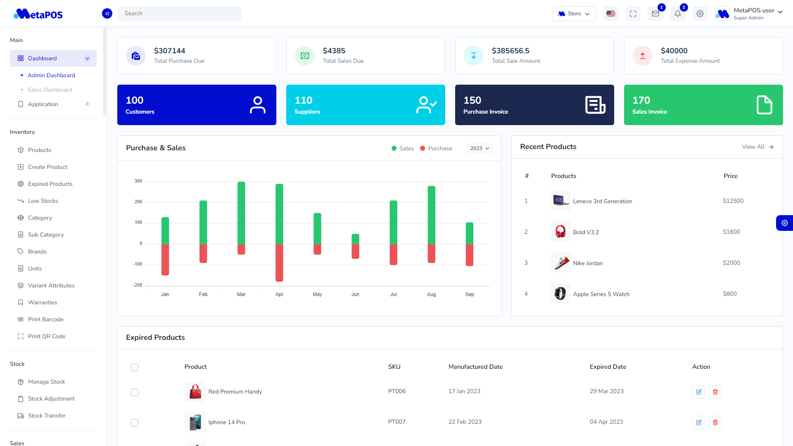This screenshot has height=446, width=793.
Task: Expand the Application sidebar section
Action: click(x=43, y=104)
